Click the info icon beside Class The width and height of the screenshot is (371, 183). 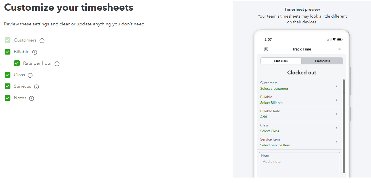pos(30,75)
